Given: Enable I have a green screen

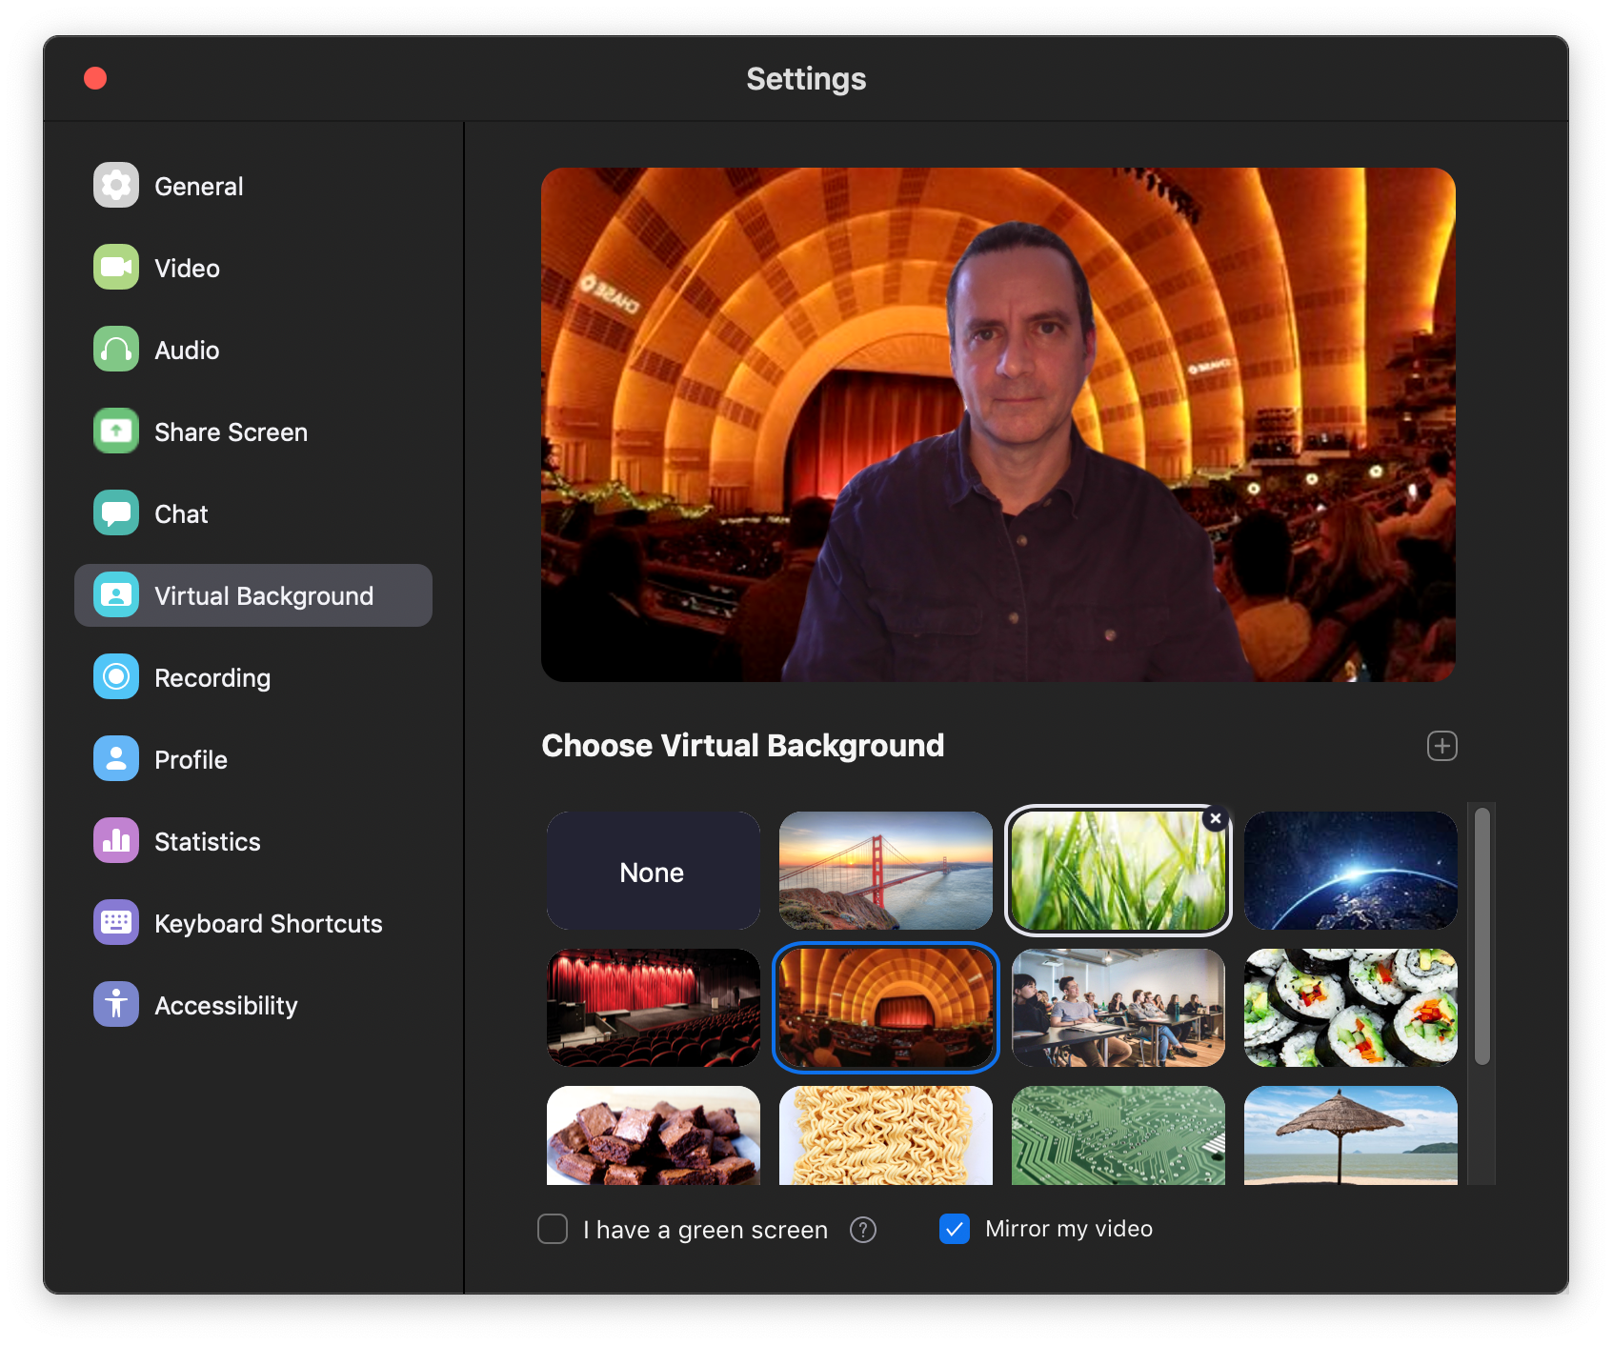Looking at the screenshot, I should [x=553, y=1229].
